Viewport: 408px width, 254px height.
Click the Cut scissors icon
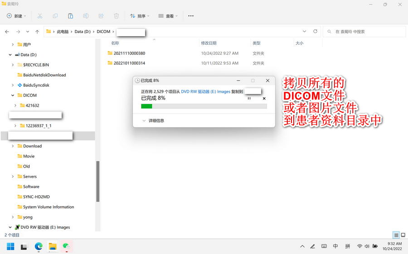40,16
